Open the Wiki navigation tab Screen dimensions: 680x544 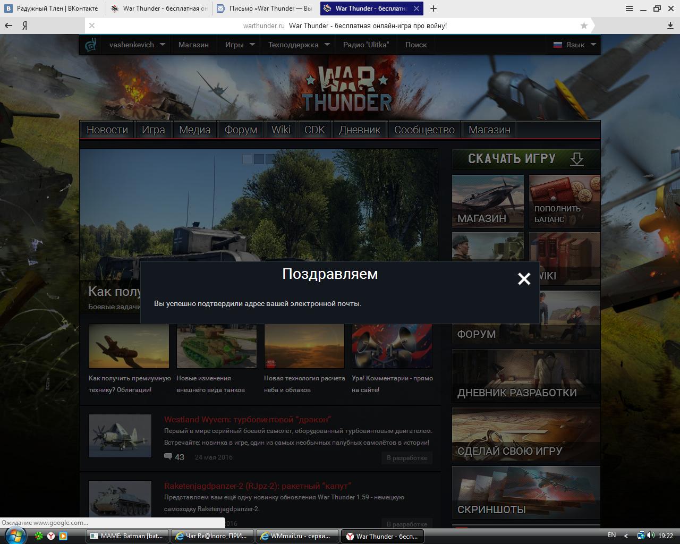[280, 130]
